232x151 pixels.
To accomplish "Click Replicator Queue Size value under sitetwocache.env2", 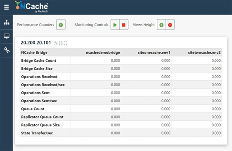I will tap(216, 125).
